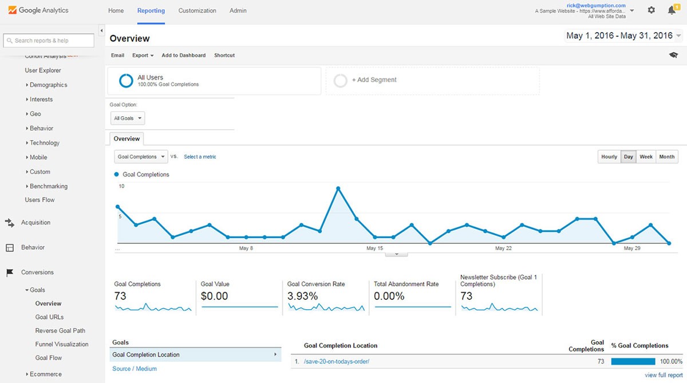Go to the Admin tab
687x383 pixels.
(x=238, y=10)
